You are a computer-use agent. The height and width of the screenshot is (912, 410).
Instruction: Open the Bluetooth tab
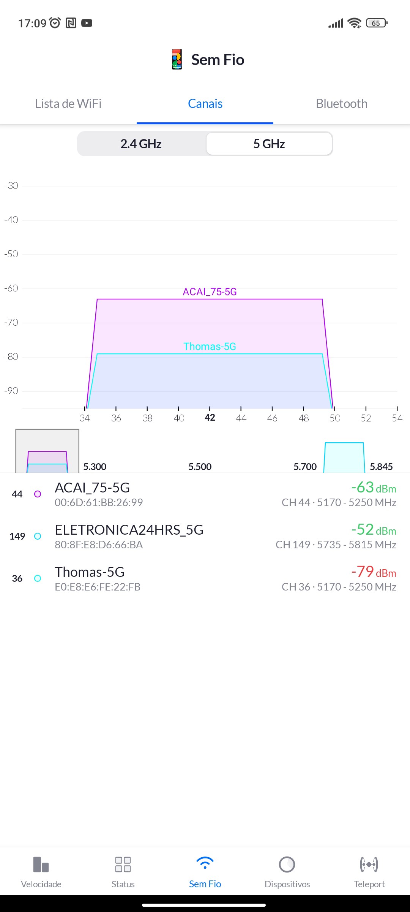coord(342,104)
